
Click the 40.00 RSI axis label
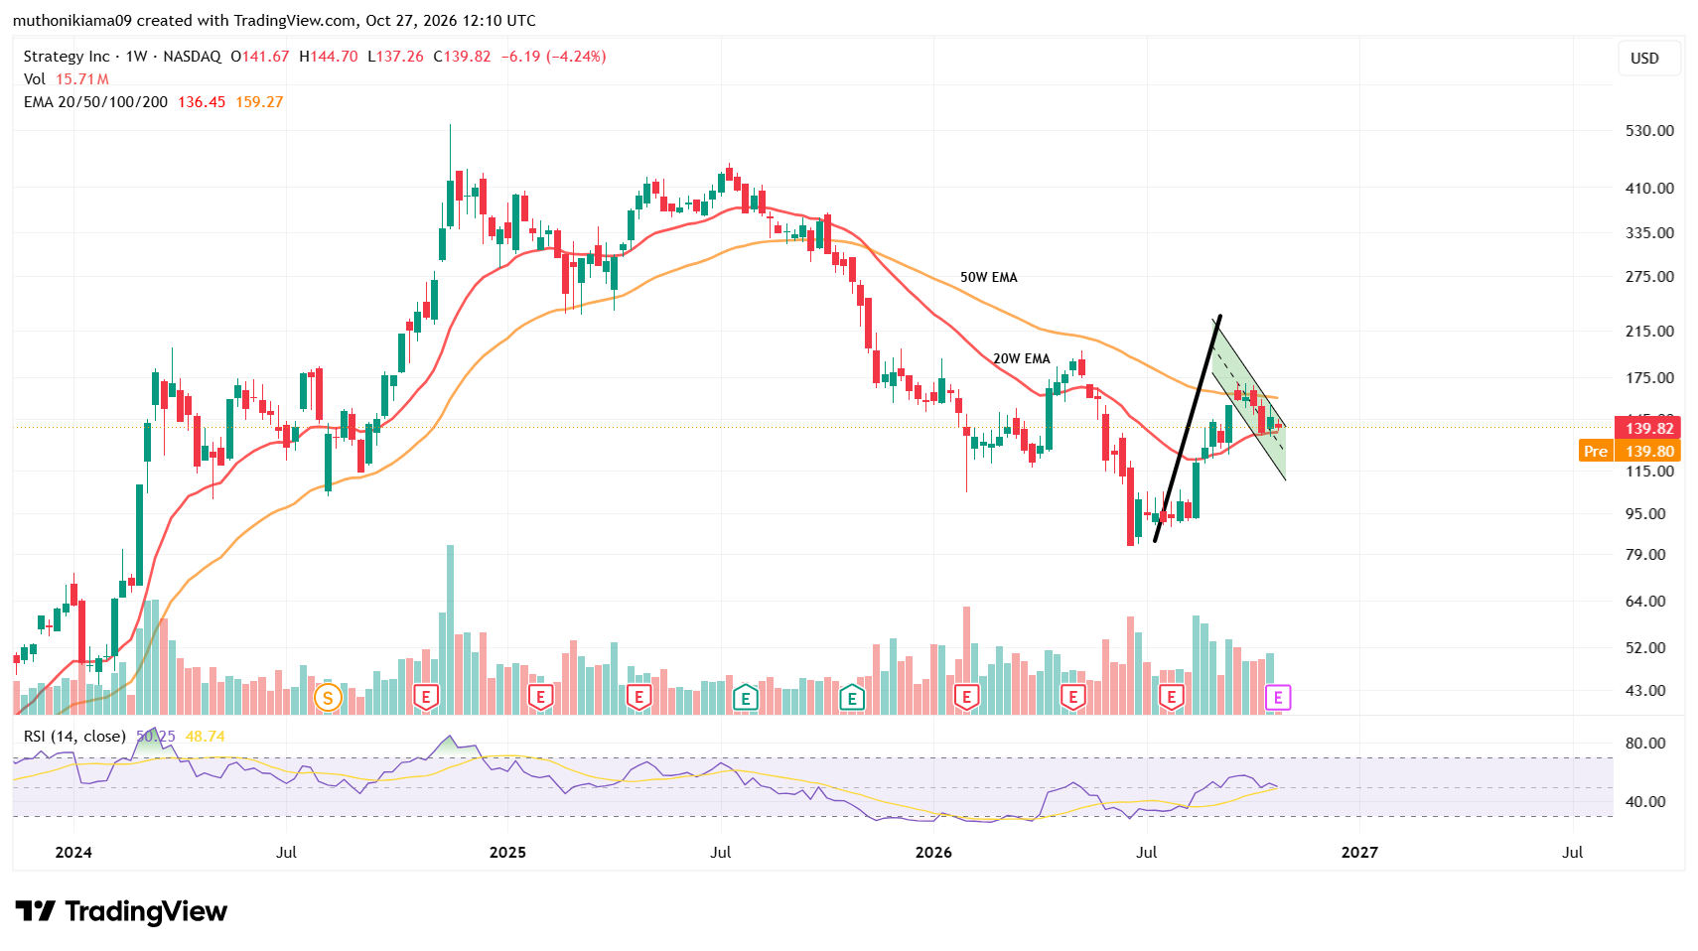[x=1645, y=802]
